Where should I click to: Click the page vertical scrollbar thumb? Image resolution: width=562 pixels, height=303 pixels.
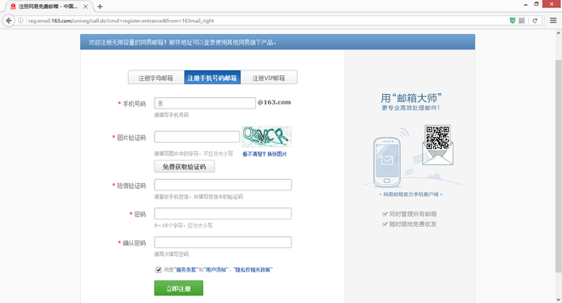coord(558,166)
